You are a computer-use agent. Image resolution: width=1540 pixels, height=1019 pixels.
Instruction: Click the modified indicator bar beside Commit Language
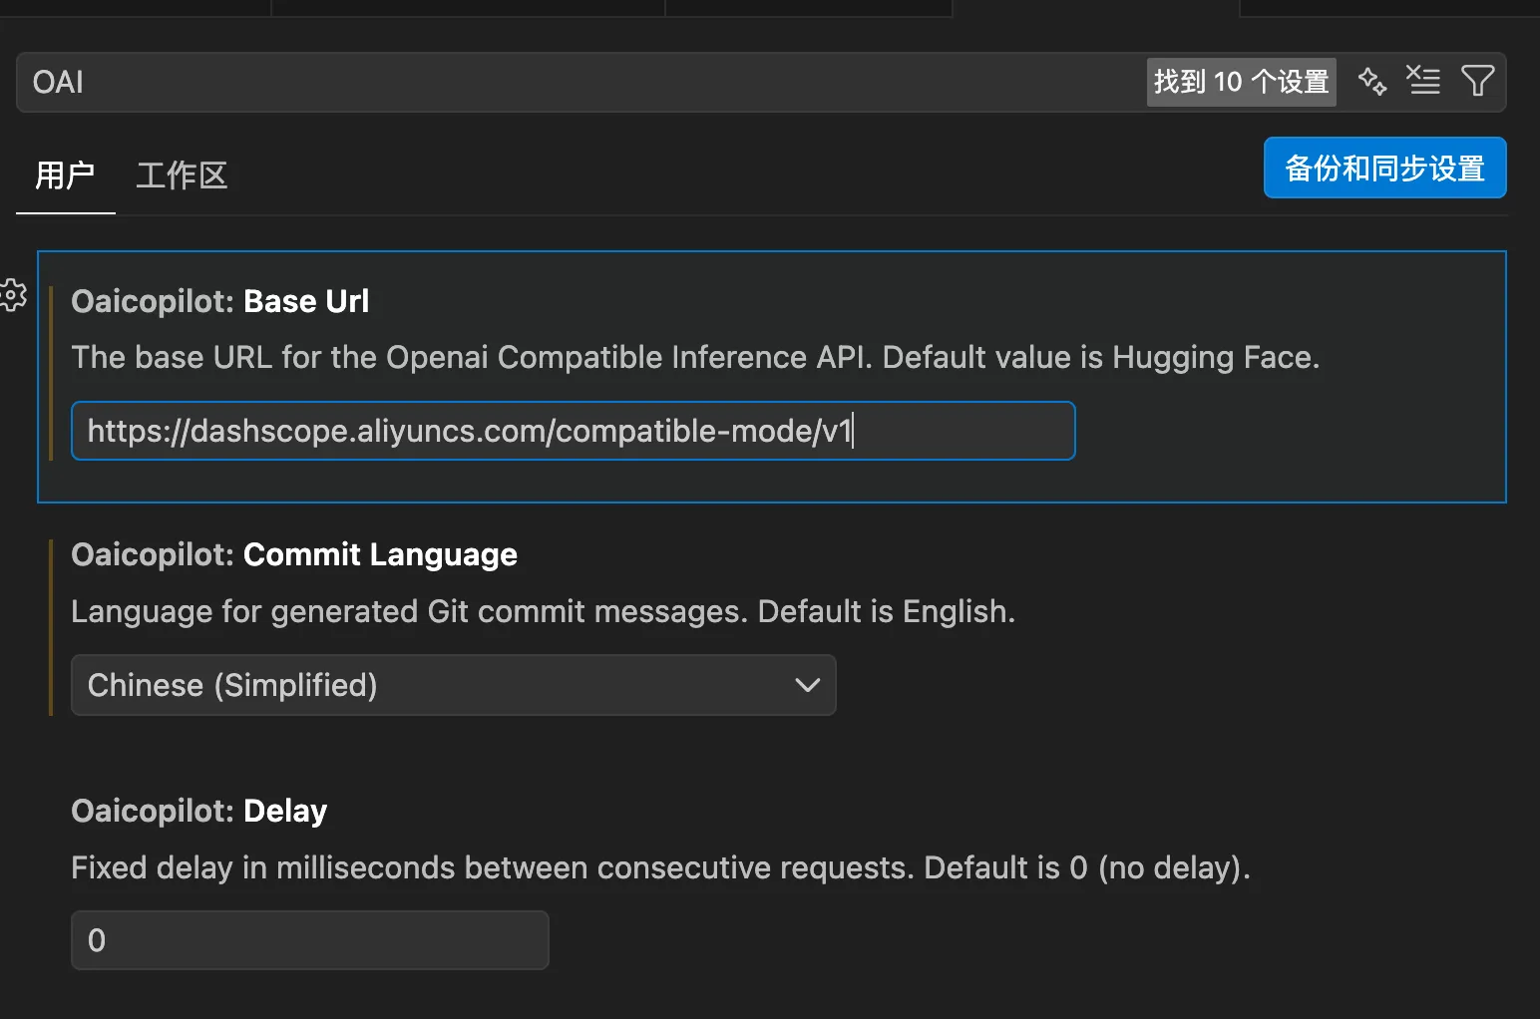(51, 627)
